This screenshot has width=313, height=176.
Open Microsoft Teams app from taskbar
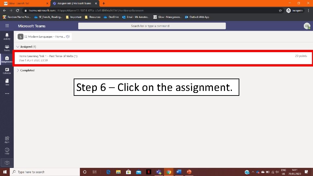pos(159,172)
